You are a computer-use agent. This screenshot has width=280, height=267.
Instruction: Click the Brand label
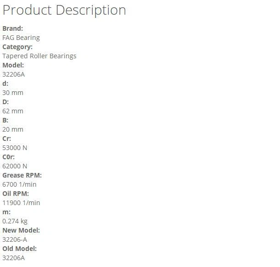pyautogui.click(x=12, y=28)
